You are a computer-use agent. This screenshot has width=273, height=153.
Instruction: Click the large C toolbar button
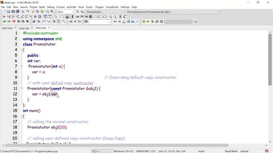[125, 17]
